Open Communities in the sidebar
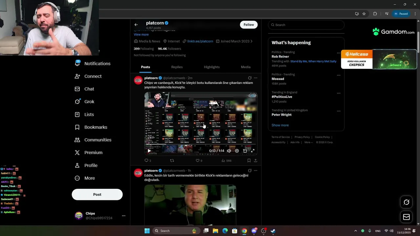 [93, 140]
